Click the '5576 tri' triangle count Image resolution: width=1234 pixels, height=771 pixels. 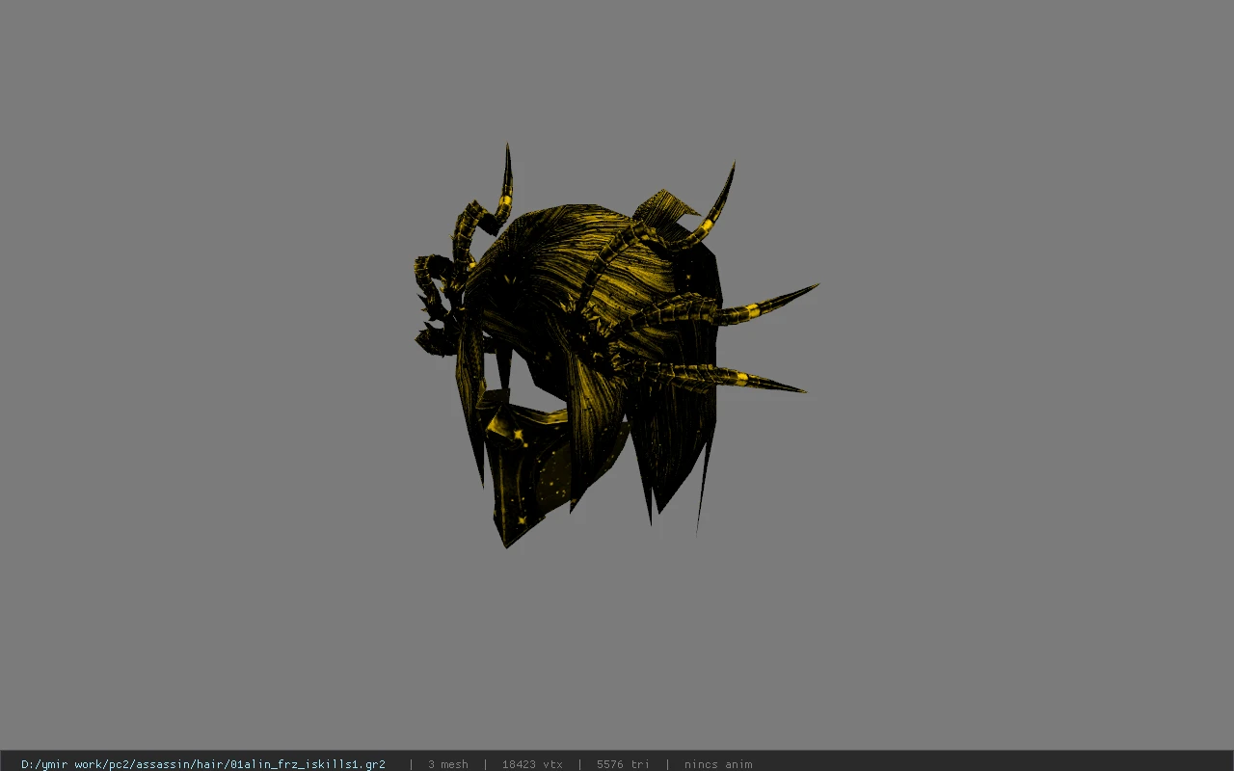tap(623, 764)
